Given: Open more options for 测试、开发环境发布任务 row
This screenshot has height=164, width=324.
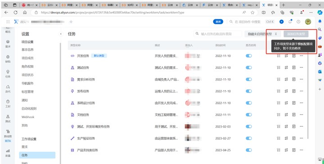Looking at the screenshot, I should point(301,127).
